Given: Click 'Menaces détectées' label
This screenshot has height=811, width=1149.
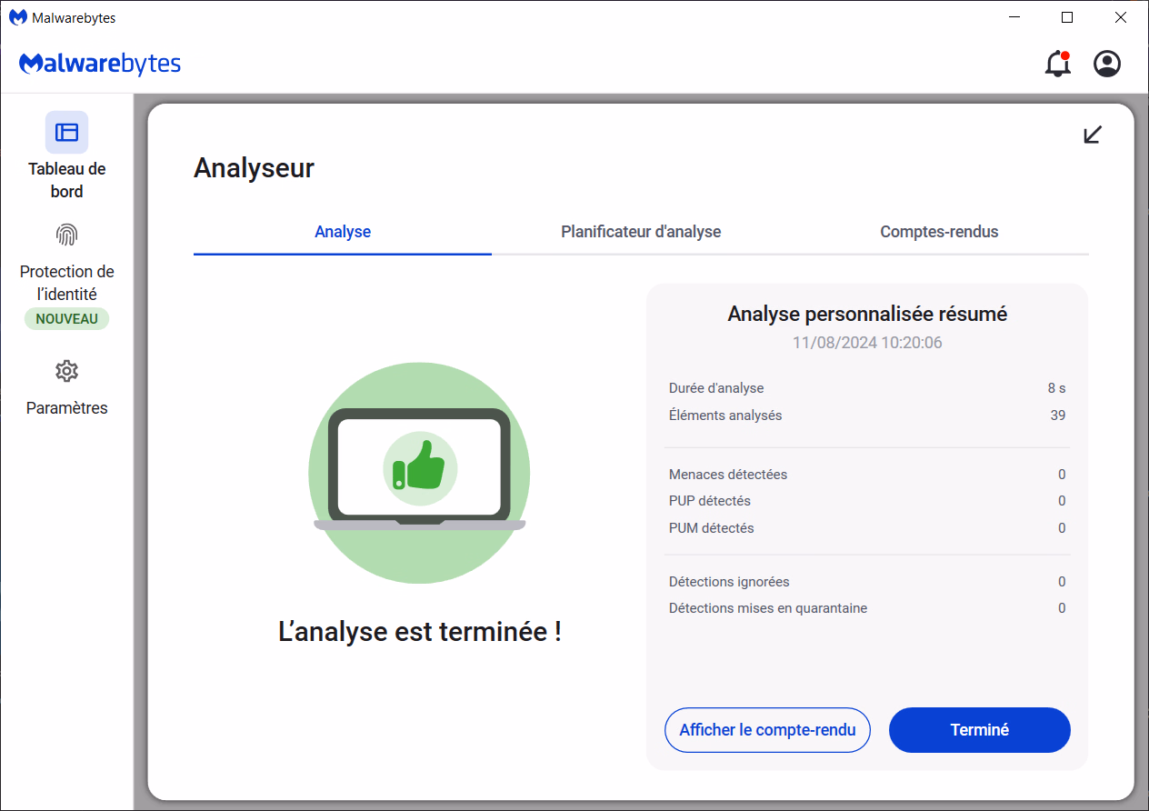Looking at the screenshot, I should point(728,475).
